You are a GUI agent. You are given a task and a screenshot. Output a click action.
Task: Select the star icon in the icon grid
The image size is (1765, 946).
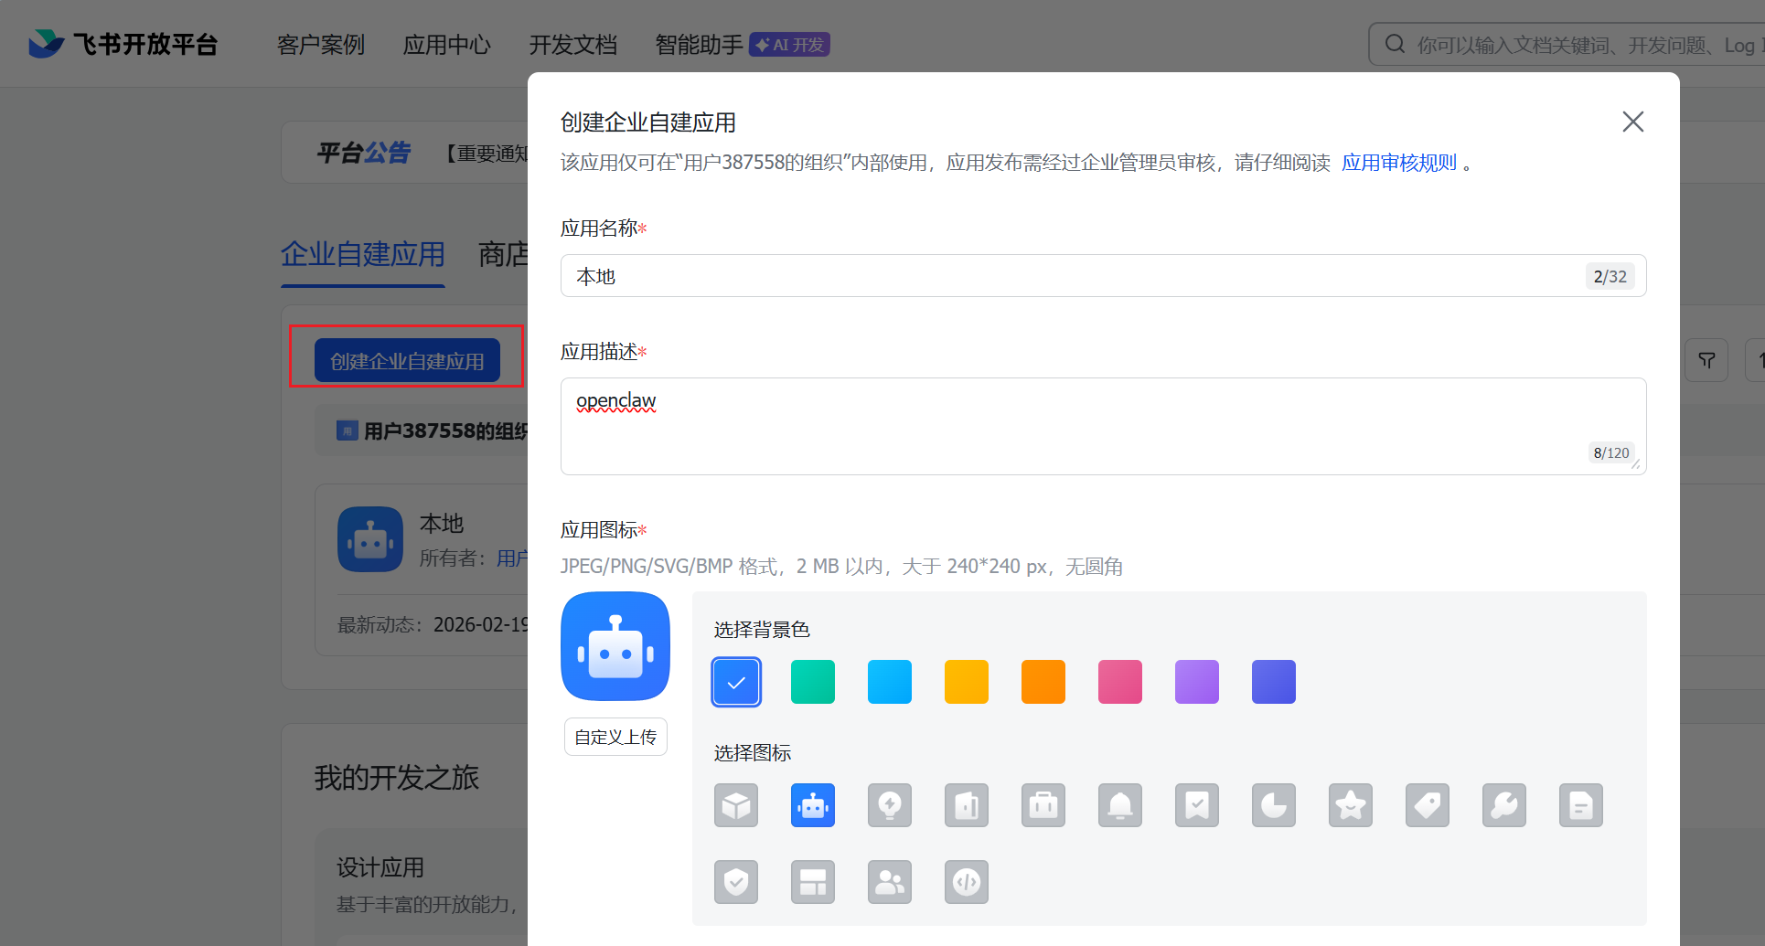pyautogui.click(x=1351, y=805)
